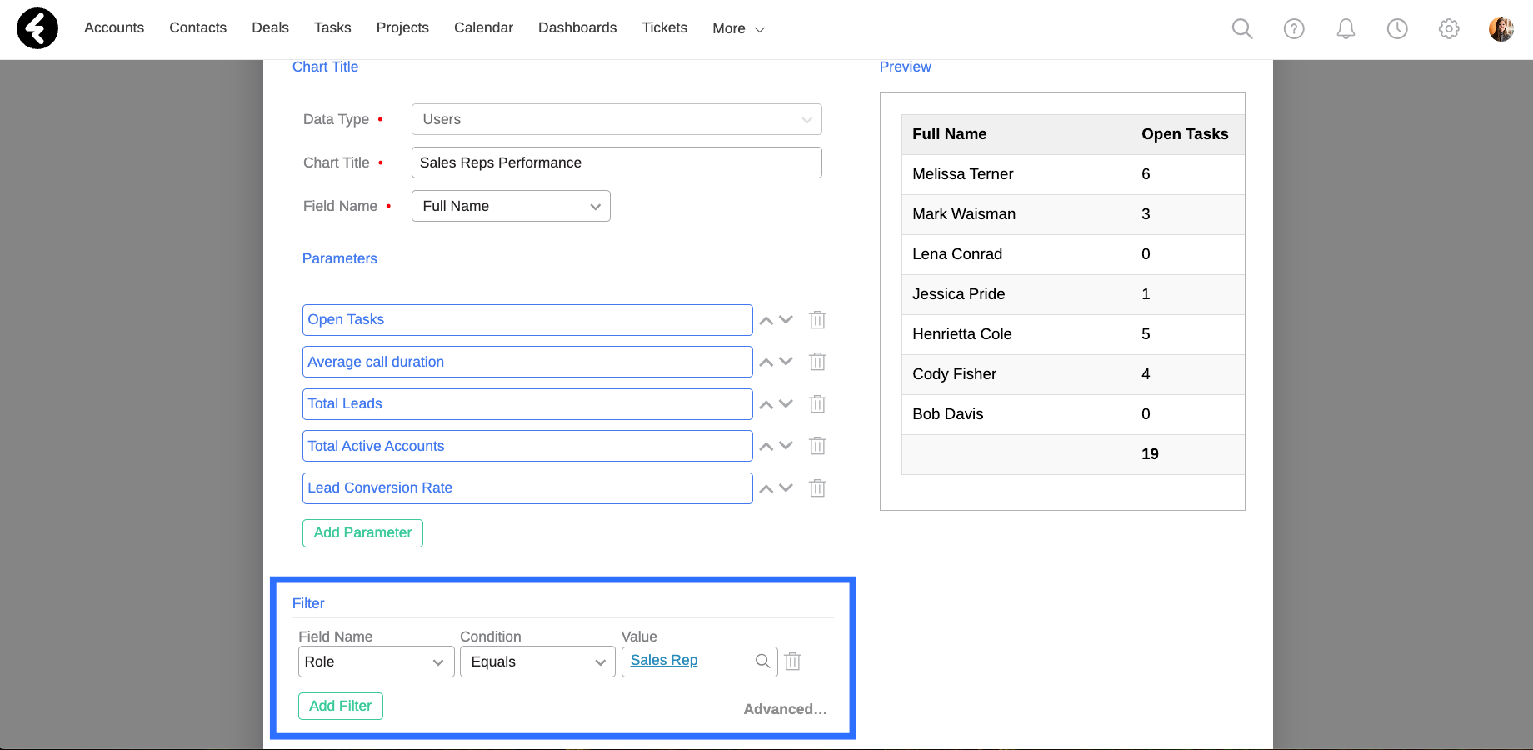The image size is (1533, 750).
Task: Open the filter Role field dropdown
Action: click(x=376, y=662)
